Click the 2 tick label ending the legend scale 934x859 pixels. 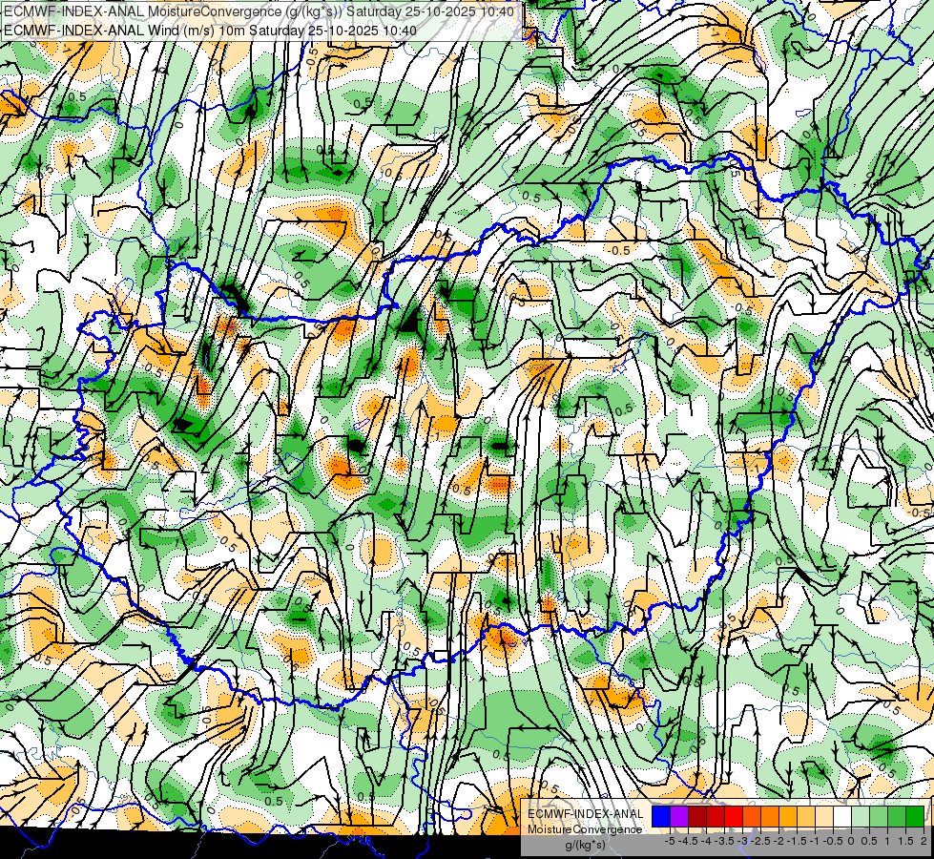[924, 841]
